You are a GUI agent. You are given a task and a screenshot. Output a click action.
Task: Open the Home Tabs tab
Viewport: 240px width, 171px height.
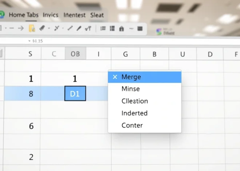[x=24, y=15]
